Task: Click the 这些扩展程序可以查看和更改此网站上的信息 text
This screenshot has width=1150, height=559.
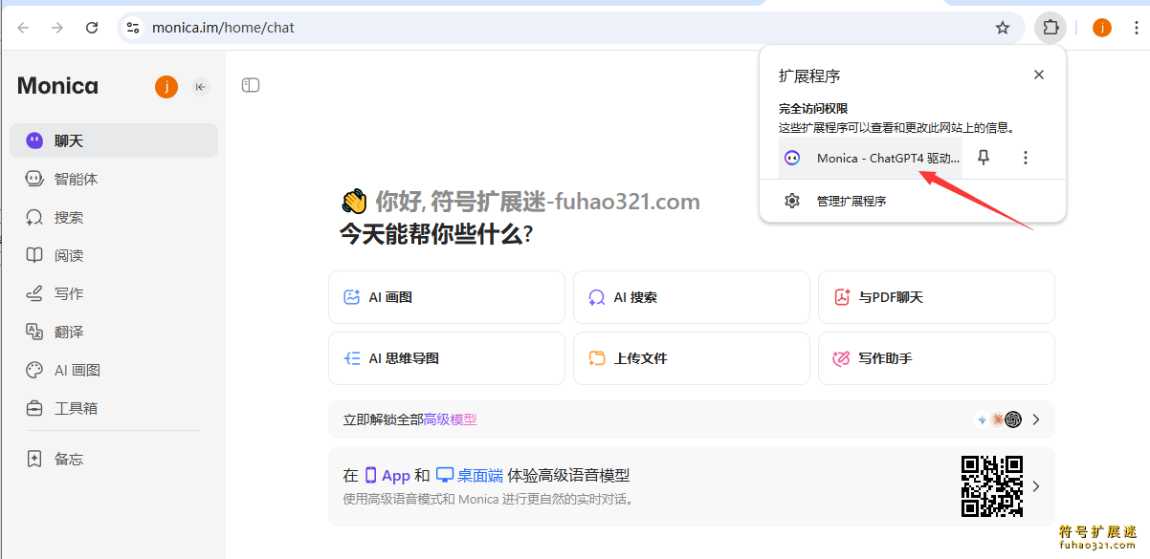Action: 896,127
